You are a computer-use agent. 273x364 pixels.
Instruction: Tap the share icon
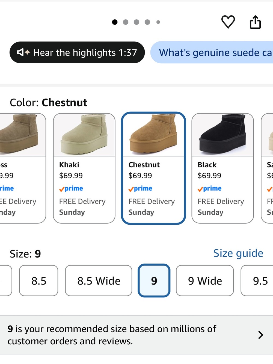(255, 22)
